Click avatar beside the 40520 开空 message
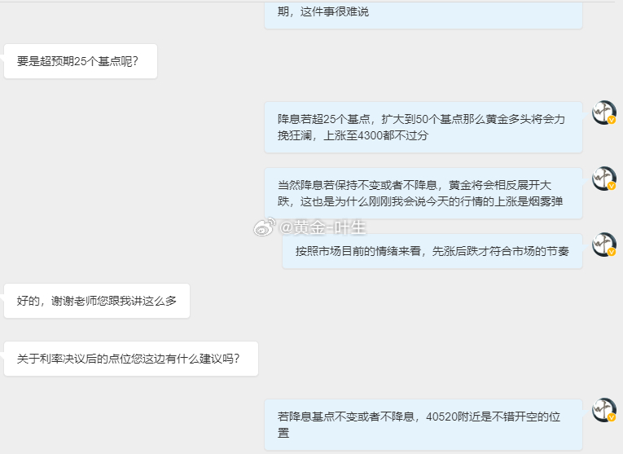 pyautogui.click(x=604, y=410)
